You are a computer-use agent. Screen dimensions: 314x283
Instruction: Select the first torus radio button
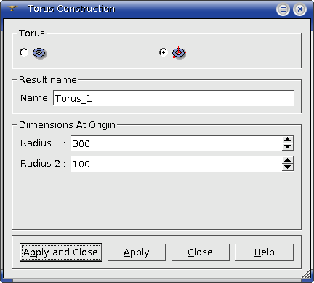coord(24,52)
